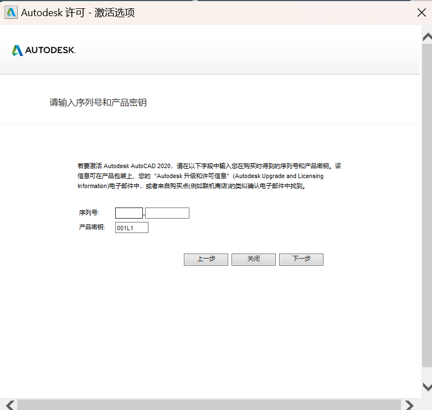This screenshot has width=432, height=410.
Task: Click the heading 请输入序列号和产品密钥
Action: (98, 103)
